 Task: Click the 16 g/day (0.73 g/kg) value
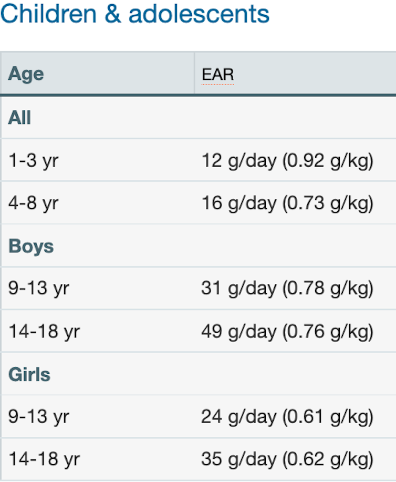pos(287,203)
